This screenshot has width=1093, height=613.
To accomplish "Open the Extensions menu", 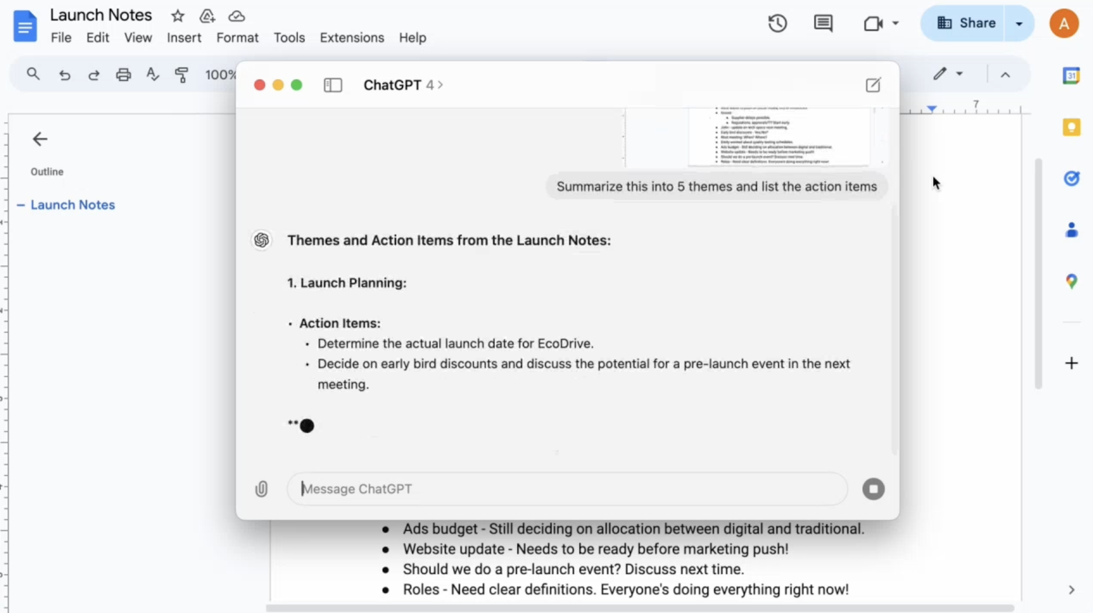I will click(351, 38).
